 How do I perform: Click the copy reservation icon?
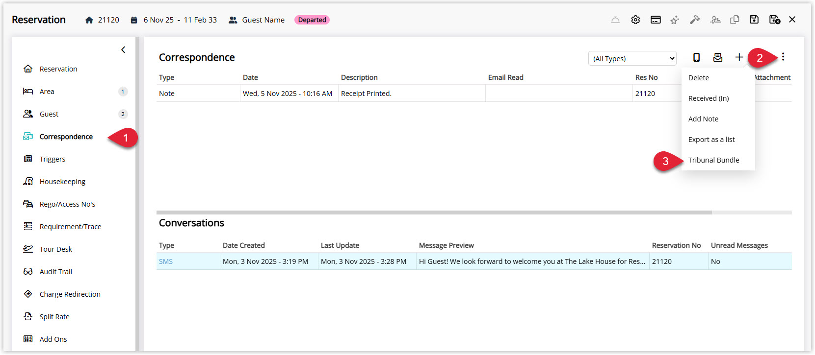(x=735, y=20)
